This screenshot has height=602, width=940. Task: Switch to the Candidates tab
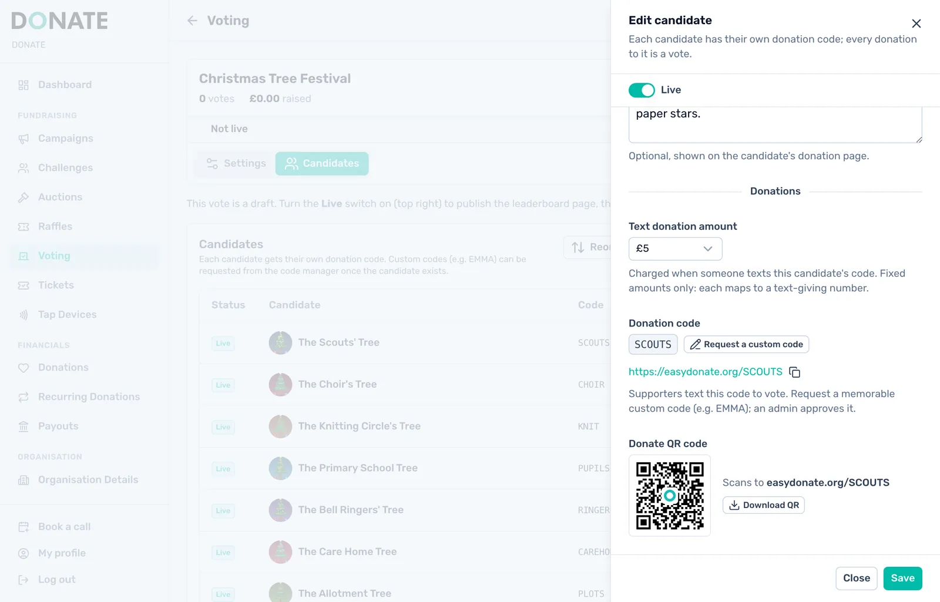click(x=322, y=163)
